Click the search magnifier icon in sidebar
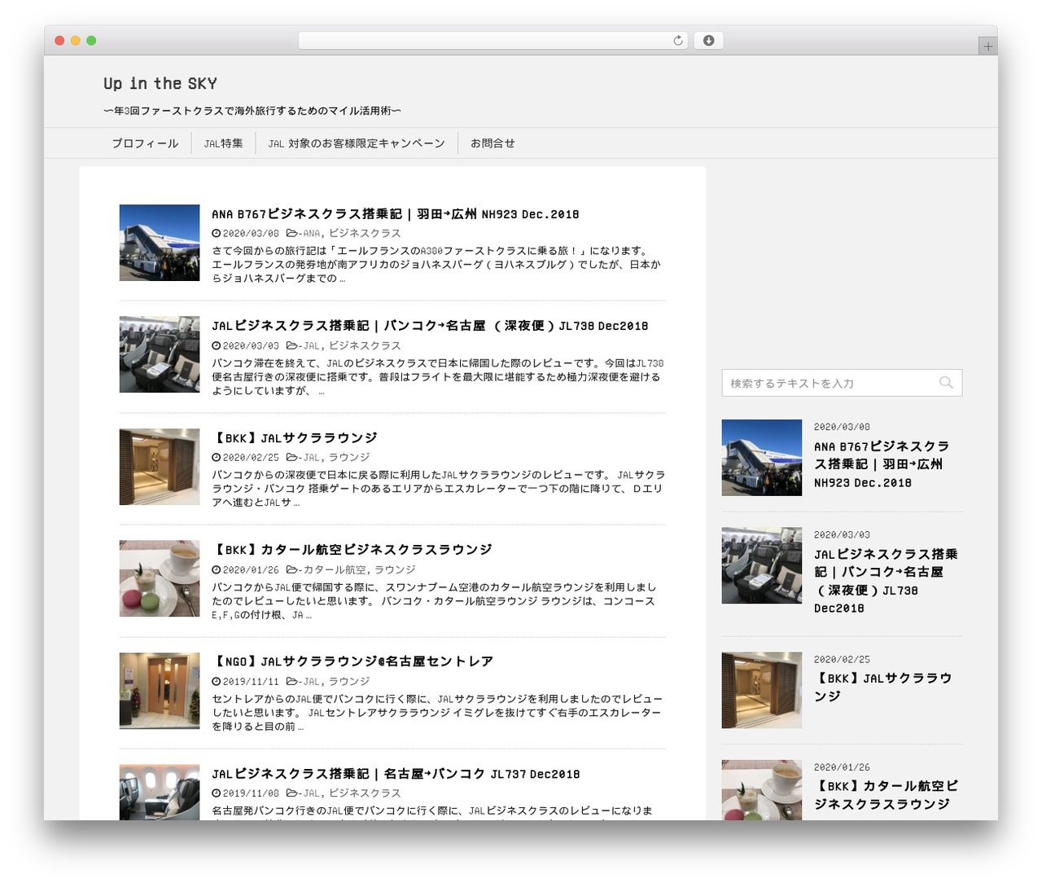1042x883 pixels. 946,383
